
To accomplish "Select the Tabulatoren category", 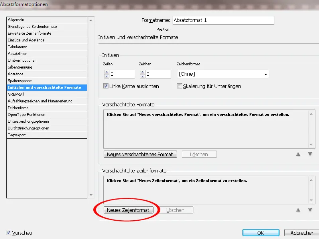I will tap(47, 47).
